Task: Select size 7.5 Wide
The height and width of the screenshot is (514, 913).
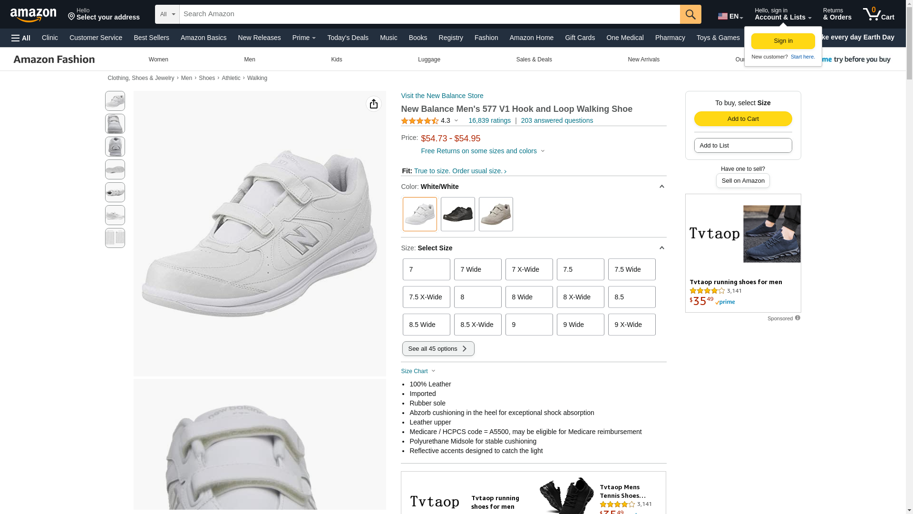Action: 631,269
